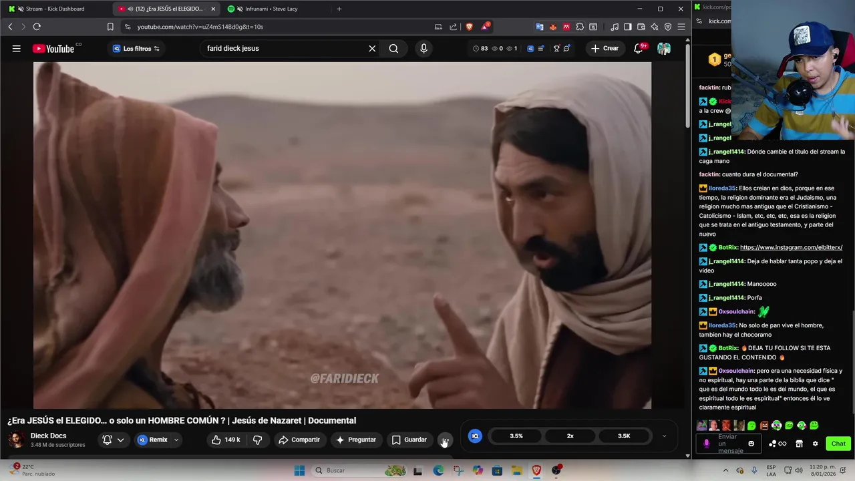855x481 pixels.
Task: Click the vidIQ logo in stats bar
Action: coord(475,436)
